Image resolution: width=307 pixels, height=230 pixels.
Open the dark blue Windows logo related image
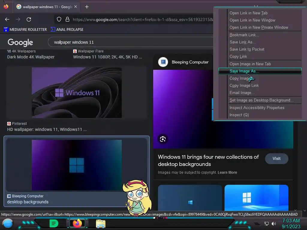[x=190, y=198]
